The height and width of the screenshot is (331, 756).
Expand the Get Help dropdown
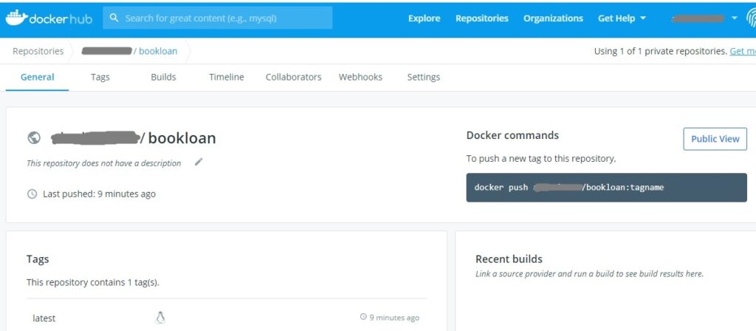click(622, 18)
